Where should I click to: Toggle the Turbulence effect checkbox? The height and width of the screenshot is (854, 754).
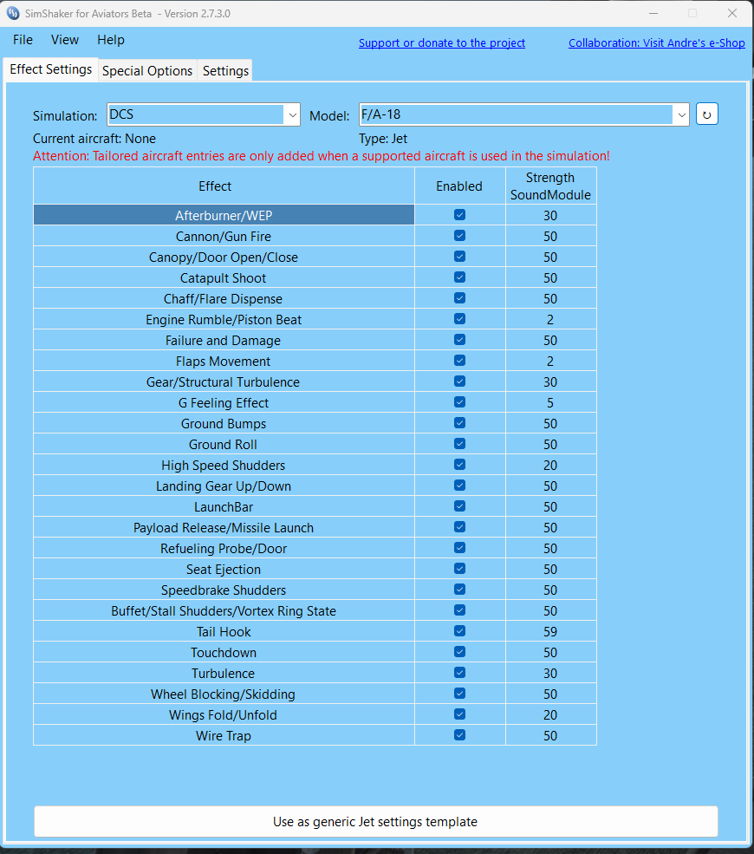[459, 673]
